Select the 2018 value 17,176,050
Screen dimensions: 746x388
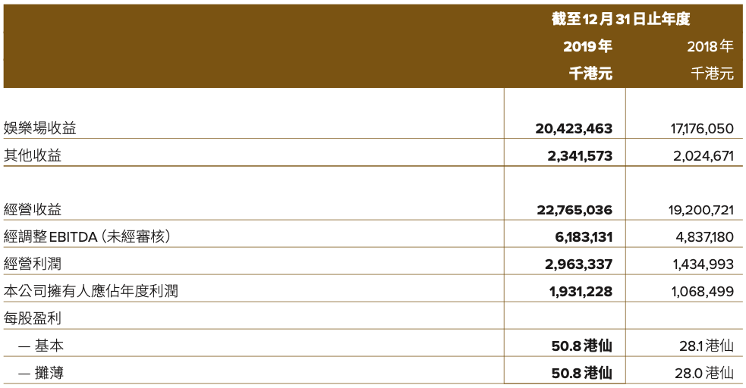[697, 129]
